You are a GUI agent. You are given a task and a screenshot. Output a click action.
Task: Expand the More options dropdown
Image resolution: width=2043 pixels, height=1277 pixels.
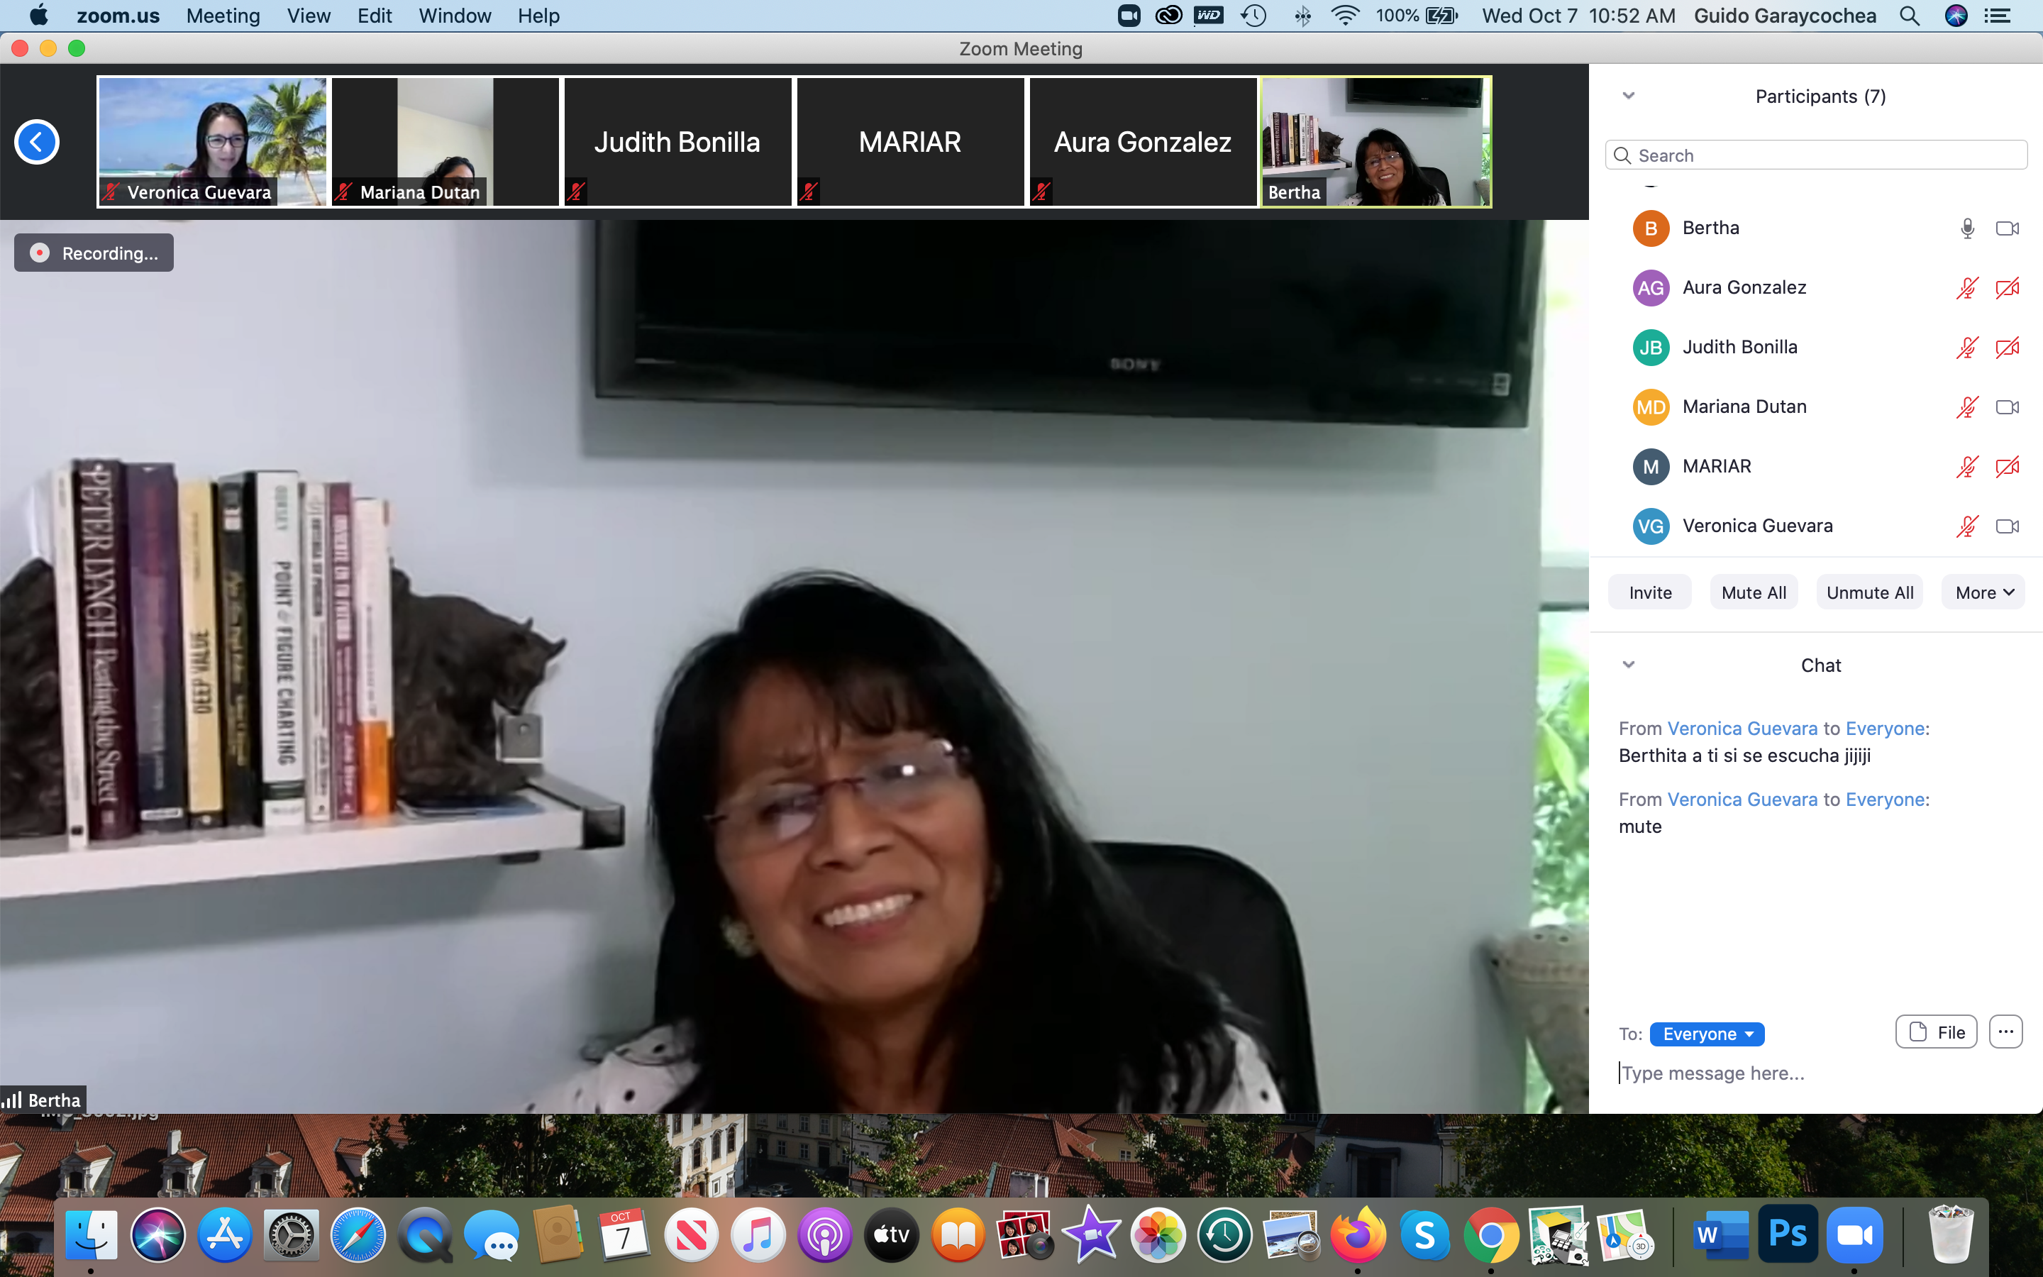pos(1984,592)
